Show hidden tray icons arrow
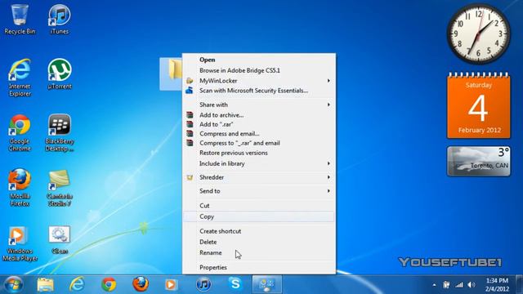523x294 pixels. tap(434, 285)
